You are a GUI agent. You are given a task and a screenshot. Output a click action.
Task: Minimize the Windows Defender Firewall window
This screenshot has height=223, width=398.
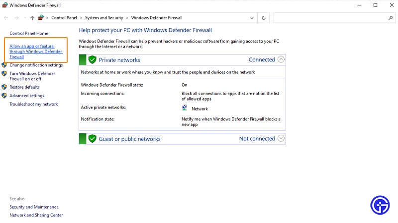(x=359, y=5)
